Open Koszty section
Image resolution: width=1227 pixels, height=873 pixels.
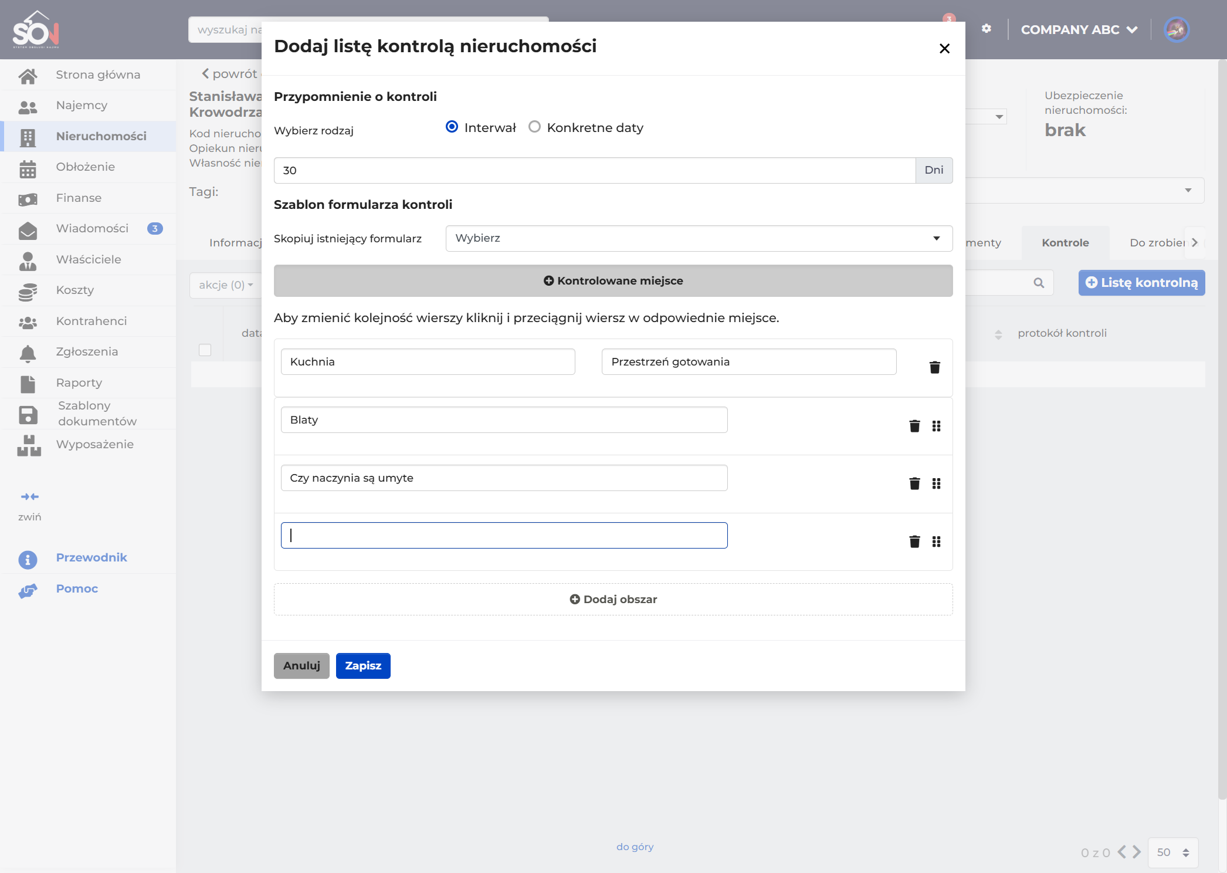88,290
